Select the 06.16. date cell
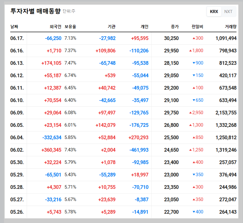 (x=17, y=51)
